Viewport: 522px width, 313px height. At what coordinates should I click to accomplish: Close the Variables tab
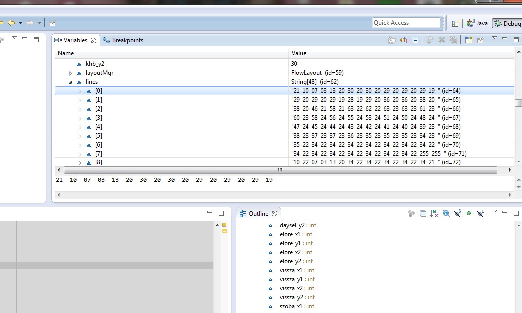coord(94,40)
